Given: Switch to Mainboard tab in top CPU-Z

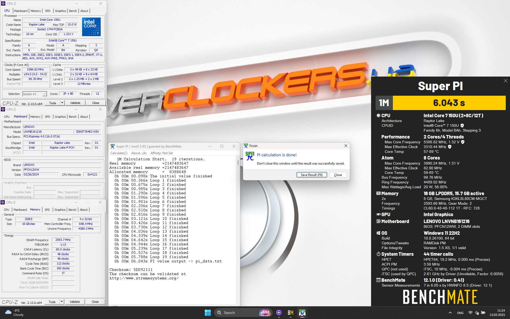Looking at the screenshot, I should (21, 11).
